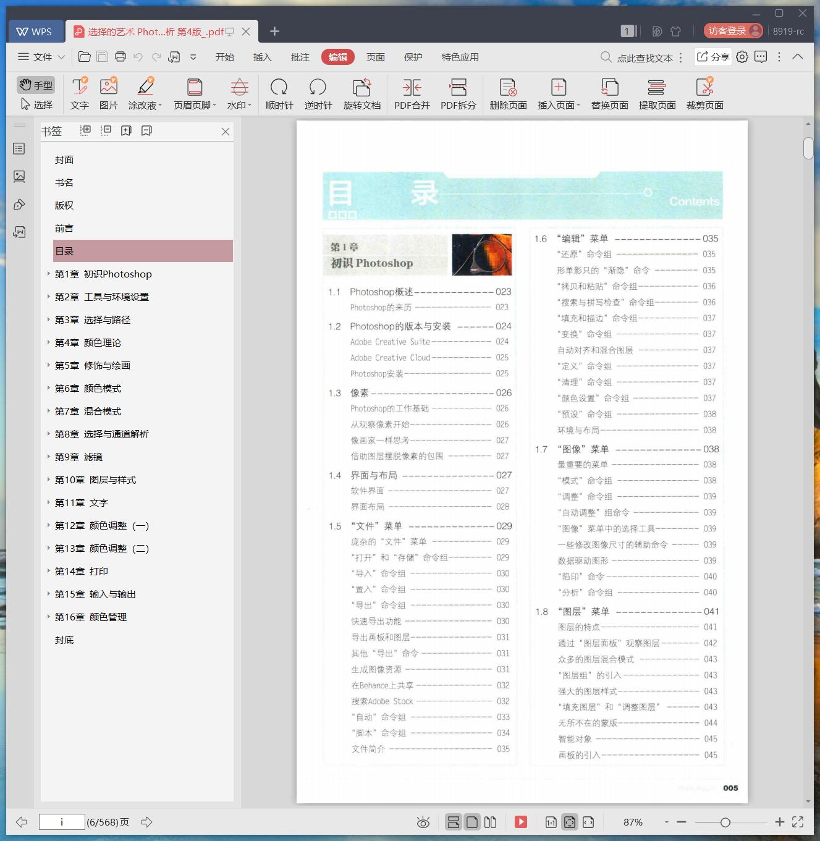The image size is (820, 841).
Task: Switch to single page view
Action: point(472,822)
